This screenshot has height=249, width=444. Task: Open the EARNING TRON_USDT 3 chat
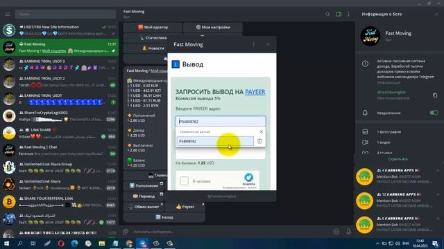point(60,64)
